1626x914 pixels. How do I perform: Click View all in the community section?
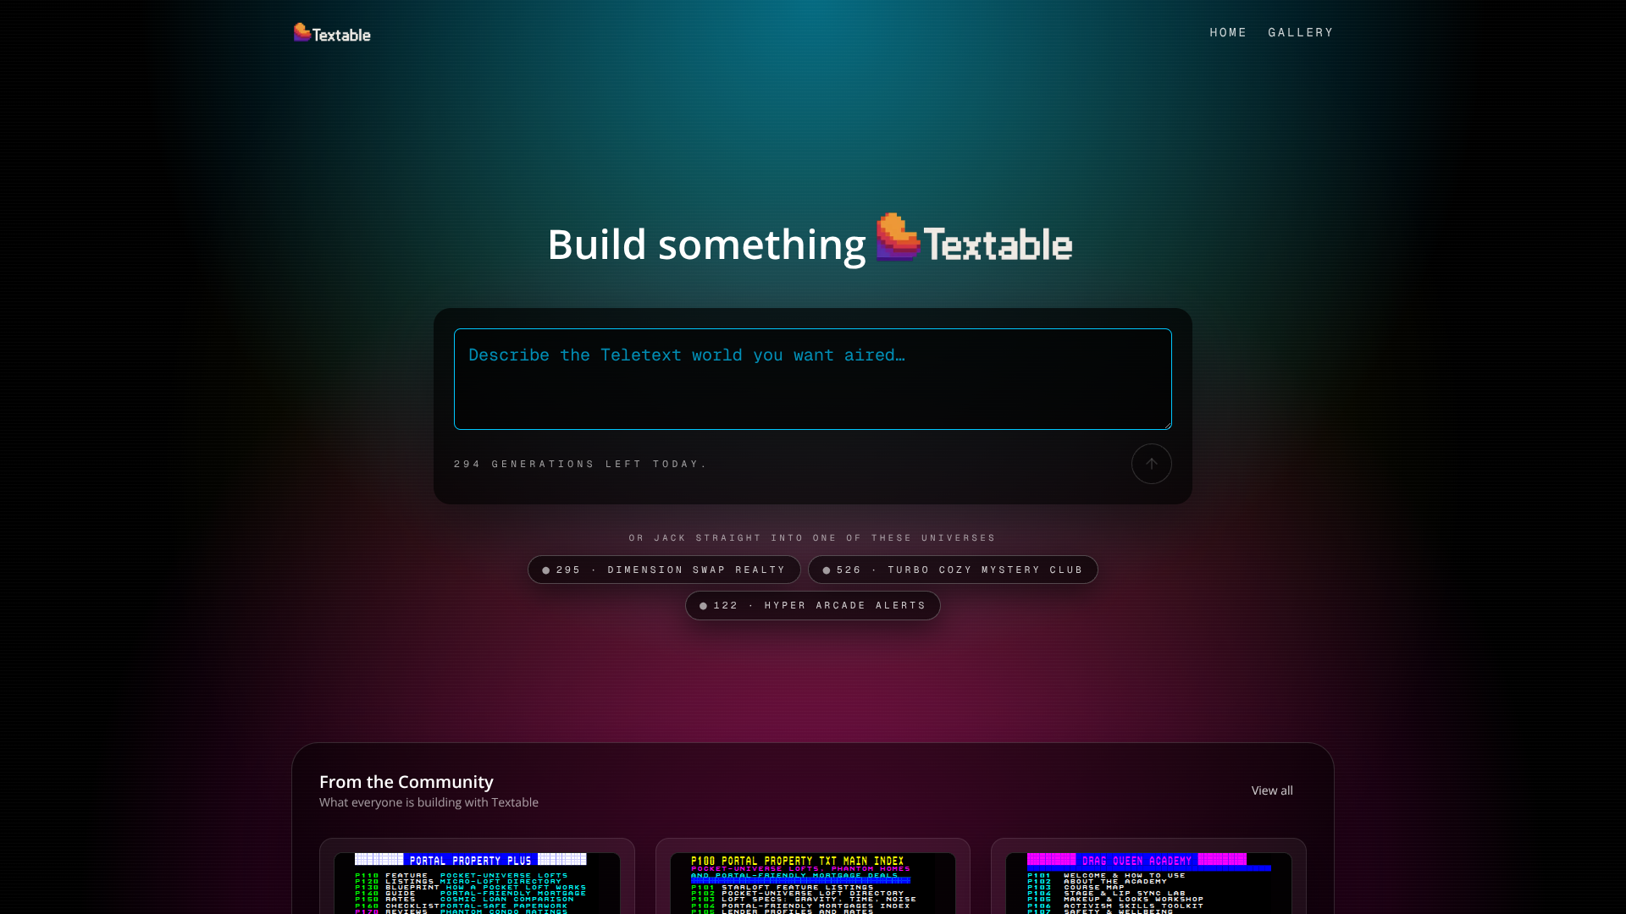pyautogui.click(x=1271, y=790)
